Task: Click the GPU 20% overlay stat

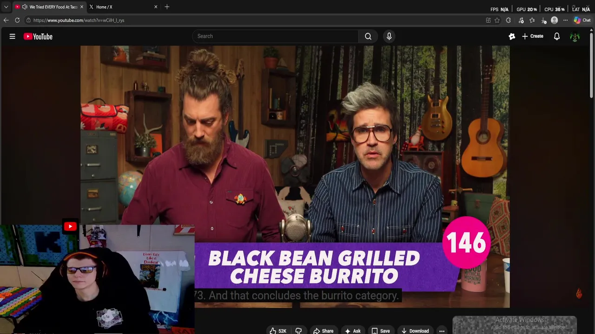Action: coord(526,9)
